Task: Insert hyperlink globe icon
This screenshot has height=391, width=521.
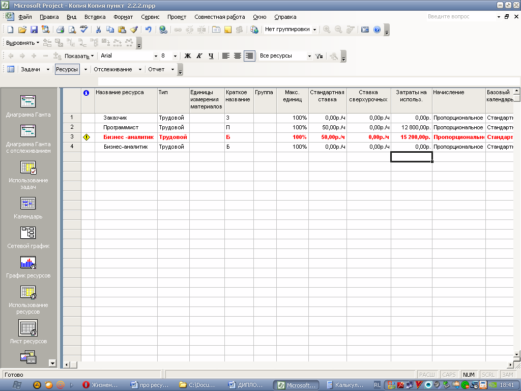Action: pyautogui.click(x=163, y=30)
